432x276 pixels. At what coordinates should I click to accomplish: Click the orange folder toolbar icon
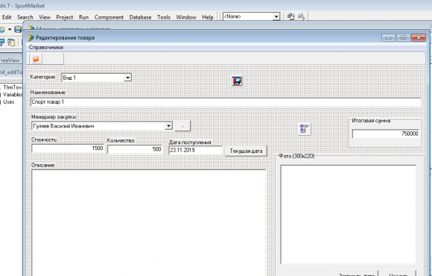pyautogui.click(x=36, y=59)
